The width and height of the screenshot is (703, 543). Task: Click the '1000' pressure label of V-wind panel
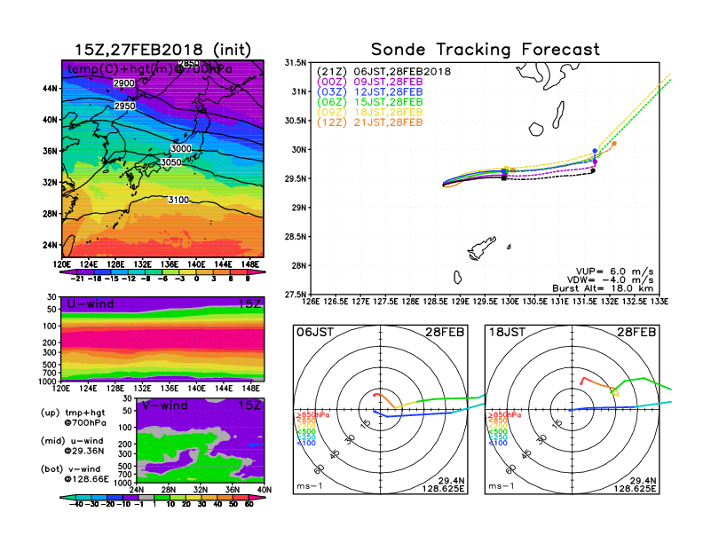122,483
